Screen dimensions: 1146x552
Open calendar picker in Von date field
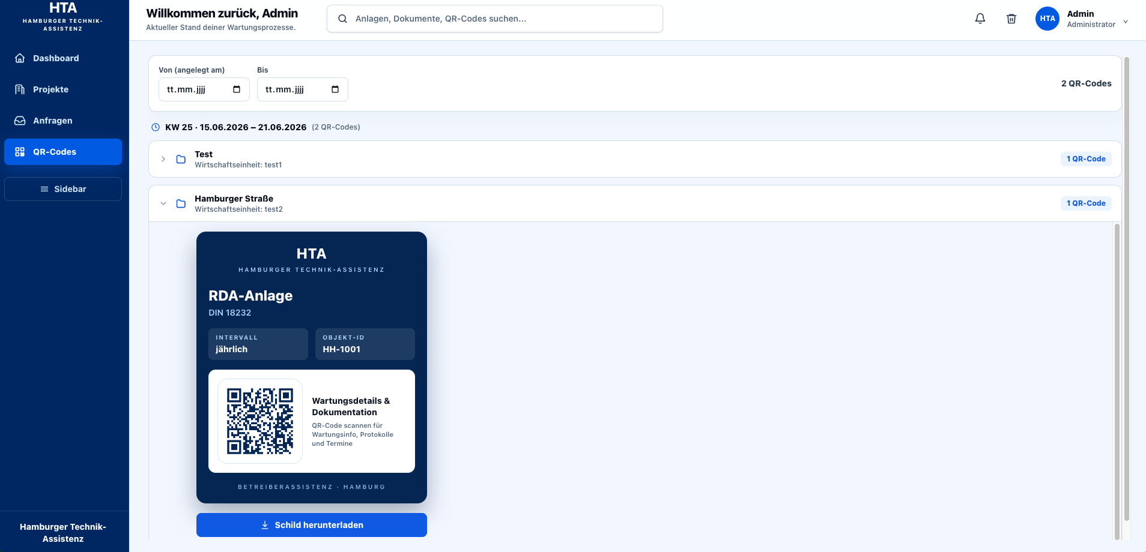coord(237,89)
